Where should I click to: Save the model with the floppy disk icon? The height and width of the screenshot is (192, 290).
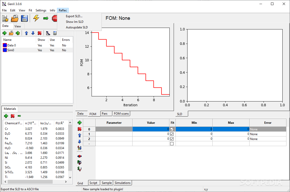[x=24, y=19]
